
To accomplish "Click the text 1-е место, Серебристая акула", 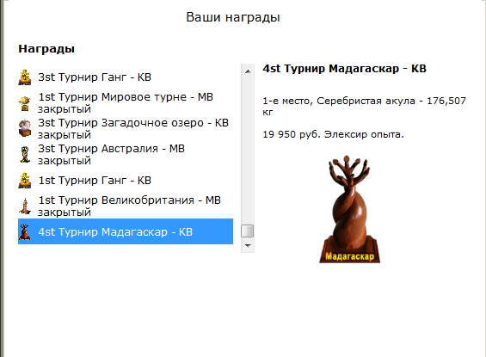I will click(x=339, y=101).
